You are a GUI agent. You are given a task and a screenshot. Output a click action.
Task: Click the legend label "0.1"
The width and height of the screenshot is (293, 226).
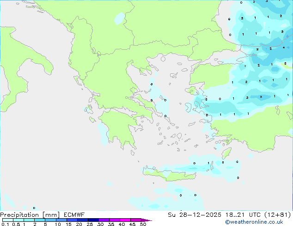pos(5,224)
